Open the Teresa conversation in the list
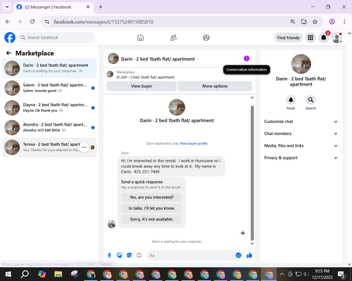The image size is (352, 281). click(49, 148)
